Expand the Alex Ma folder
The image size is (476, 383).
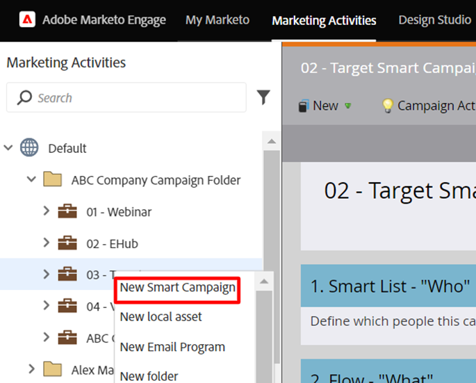31,368
